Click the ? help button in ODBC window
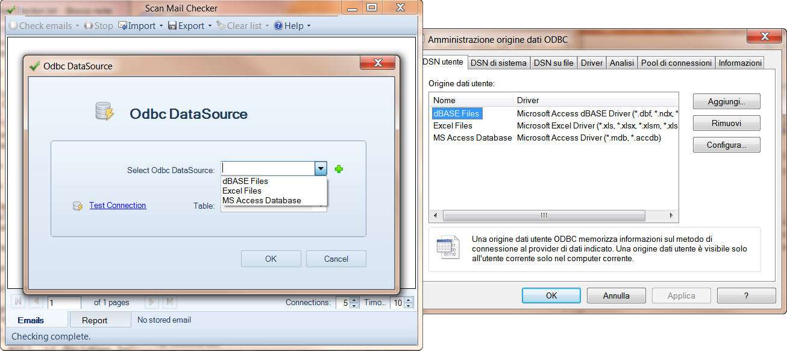This screenshot has height=351, width=787. pos(746,296)
